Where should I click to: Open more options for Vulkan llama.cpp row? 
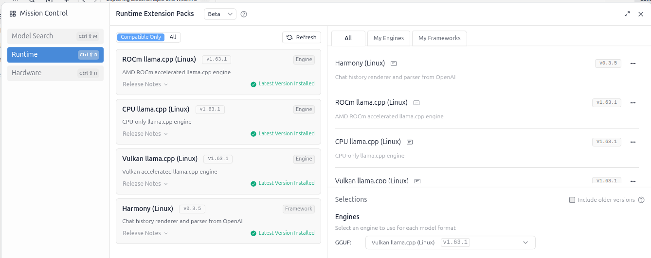[x=633, y=181]
